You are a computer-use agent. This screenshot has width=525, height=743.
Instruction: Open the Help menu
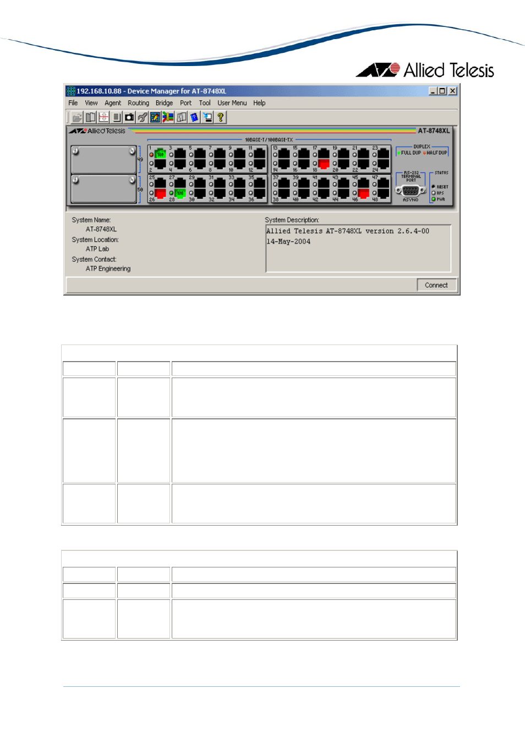tap(259, 103)
